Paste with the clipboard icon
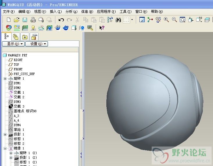The height and width of the screenshot is (166, 213). coord(94,20)
